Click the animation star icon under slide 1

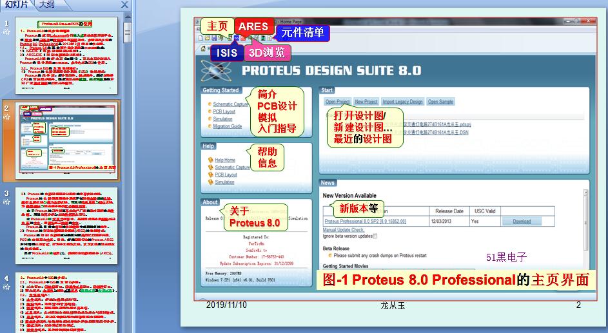[x=6, y=32]
